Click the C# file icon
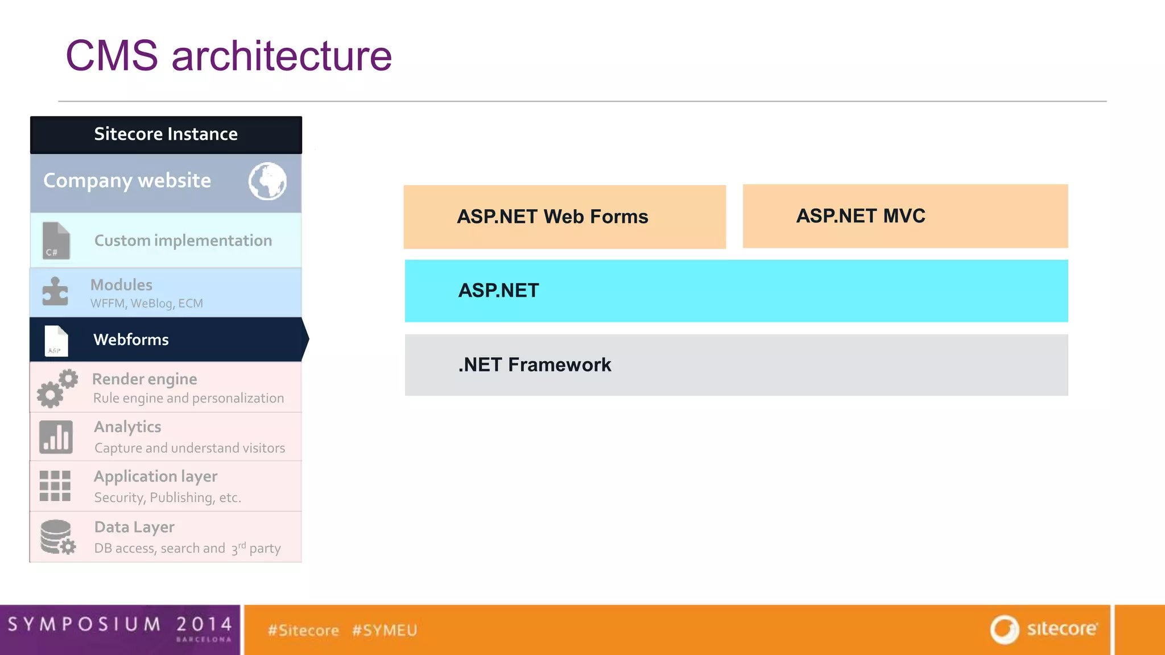1165x655 pixels. click(x=56, y=241)
